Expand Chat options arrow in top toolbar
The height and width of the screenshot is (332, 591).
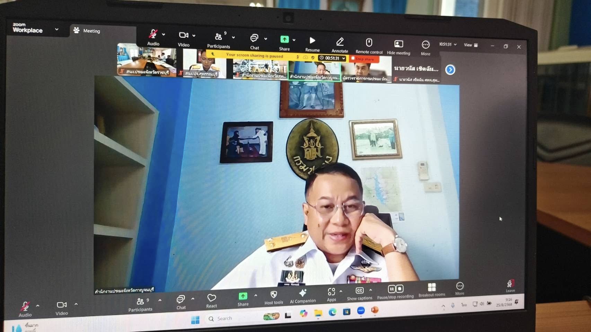click(266, 39)
